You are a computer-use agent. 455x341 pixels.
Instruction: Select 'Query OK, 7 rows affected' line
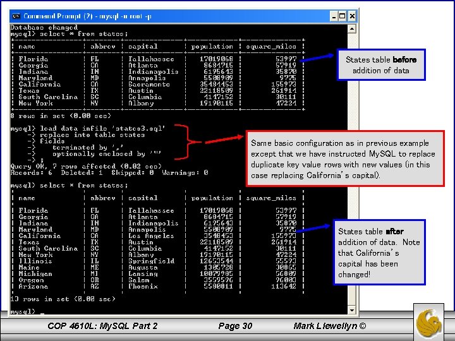click(86, 167)
